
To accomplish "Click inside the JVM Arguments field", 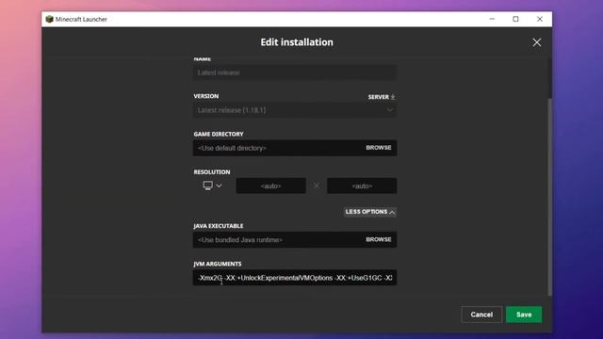I will pyautogui.click(x=295, y=278).
